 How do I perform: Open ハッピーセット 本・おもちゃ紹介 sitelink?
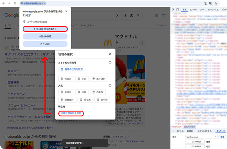(x=30, y=117)
